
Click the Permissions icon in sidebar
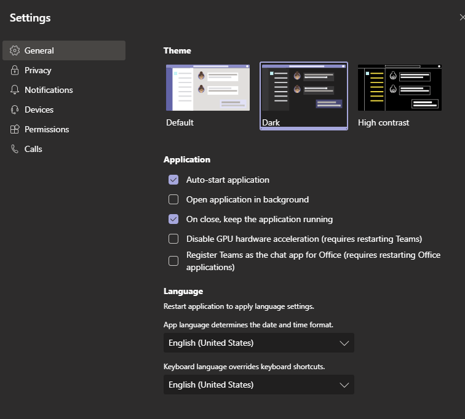[15, 129]
